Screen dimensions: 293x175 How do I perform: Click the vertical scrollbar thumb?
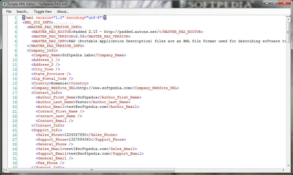coord(288,32)
